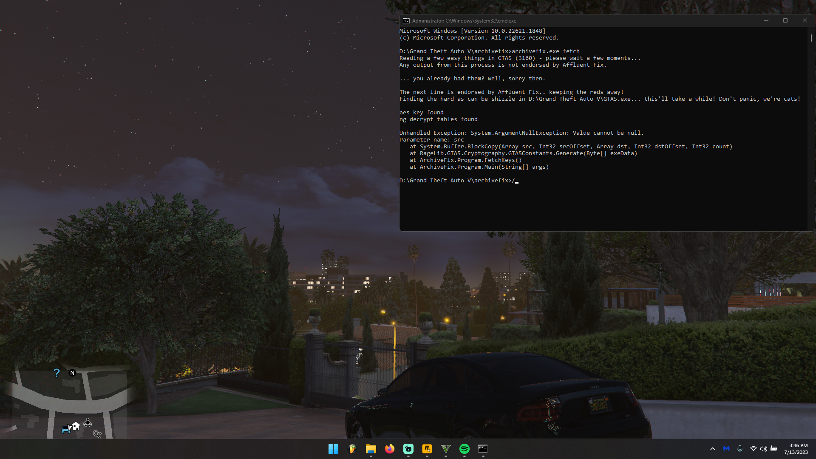
Task: Open File Explorer from the taskbar
Action: click(371, 449)
